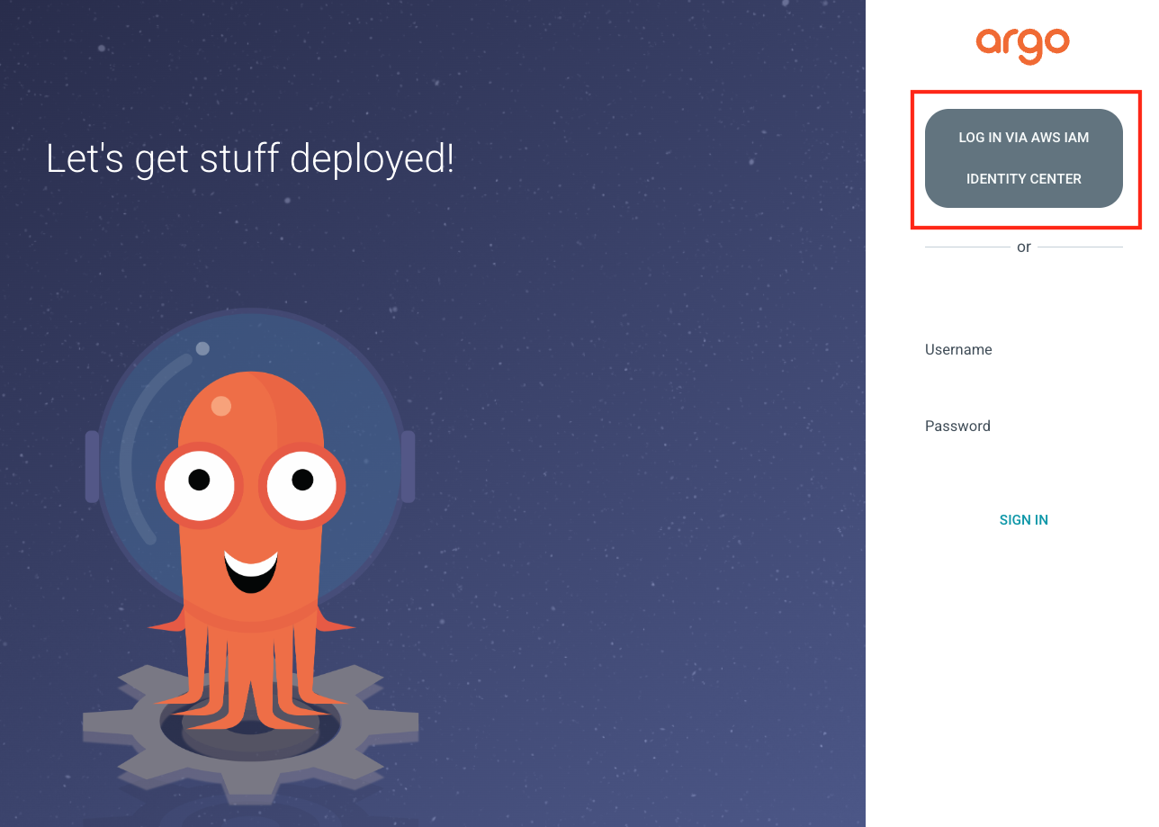Click the argo logo
This screenshot has width=1159, height=827.
pos(1023,45)
